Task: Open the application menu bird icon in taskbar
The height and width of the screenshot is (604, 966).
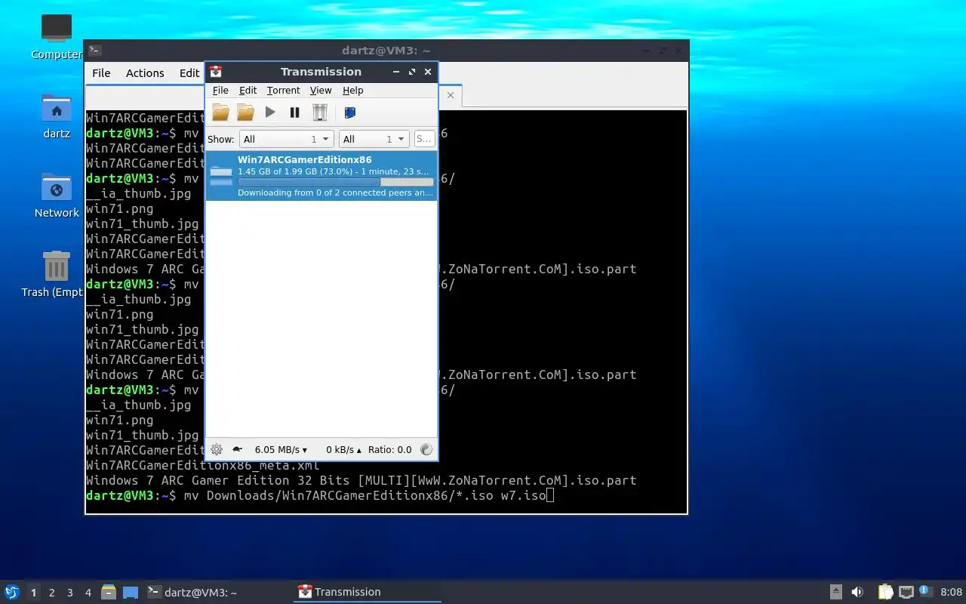Action: click(11, 592)
